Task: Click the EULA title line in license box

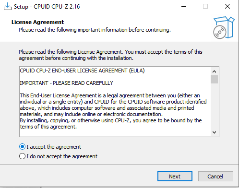Action: 82,70
